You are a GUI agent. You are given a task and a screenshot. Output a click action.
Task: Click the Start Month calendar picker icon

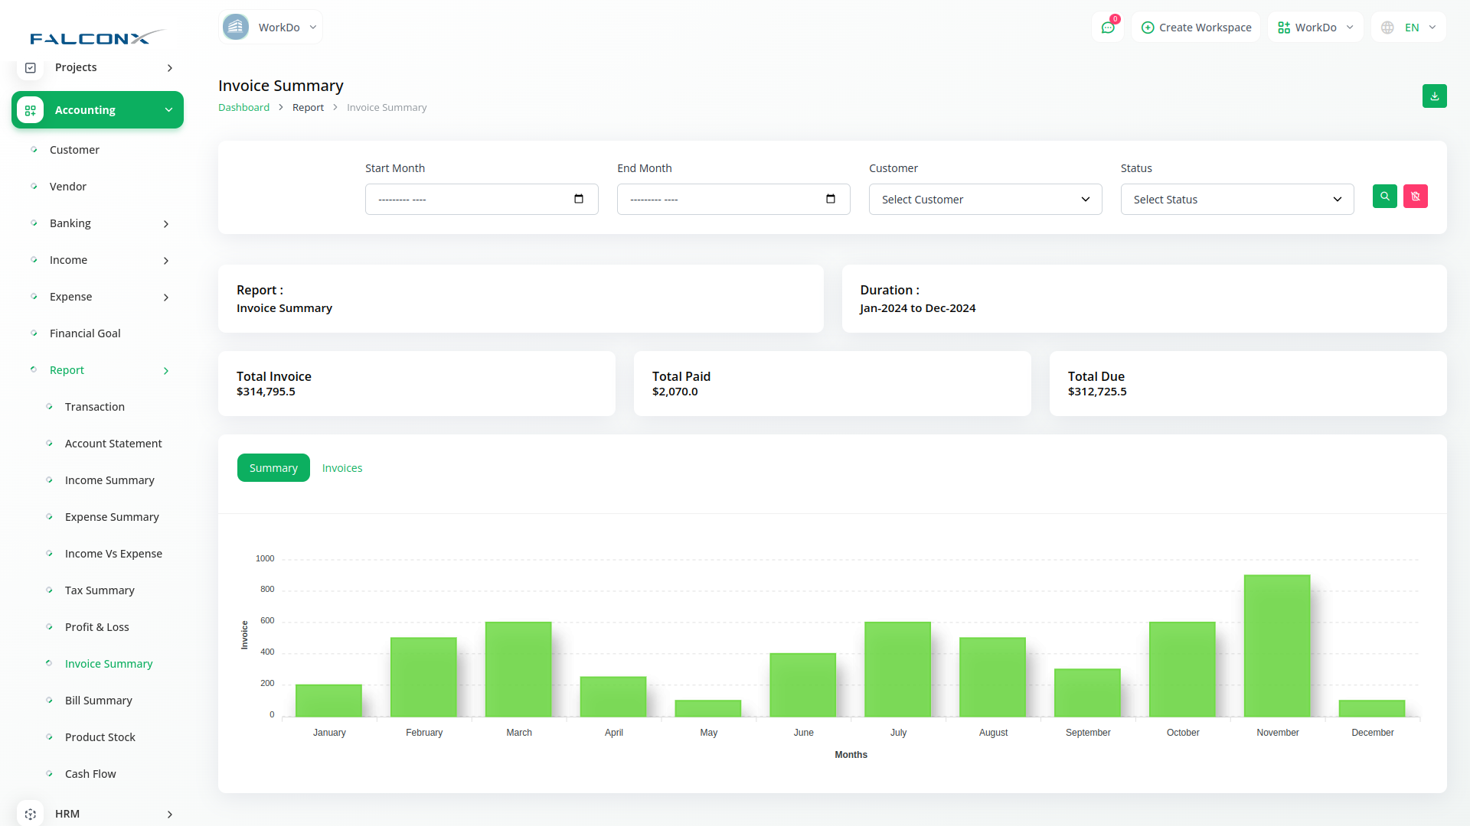pos(579,199)
